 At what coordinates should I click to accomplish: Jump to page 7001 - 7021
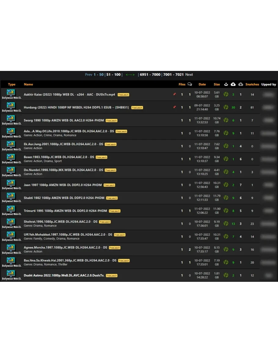coord(173,75)
